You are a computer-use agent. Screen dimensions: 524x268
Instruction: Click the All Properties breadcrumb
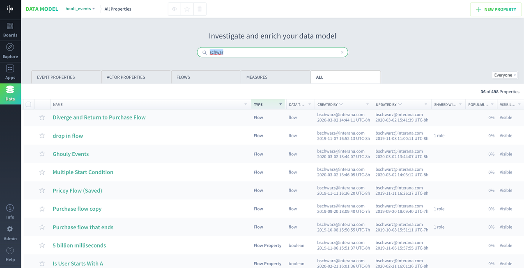pyautogui.click(x=118, y=9)
